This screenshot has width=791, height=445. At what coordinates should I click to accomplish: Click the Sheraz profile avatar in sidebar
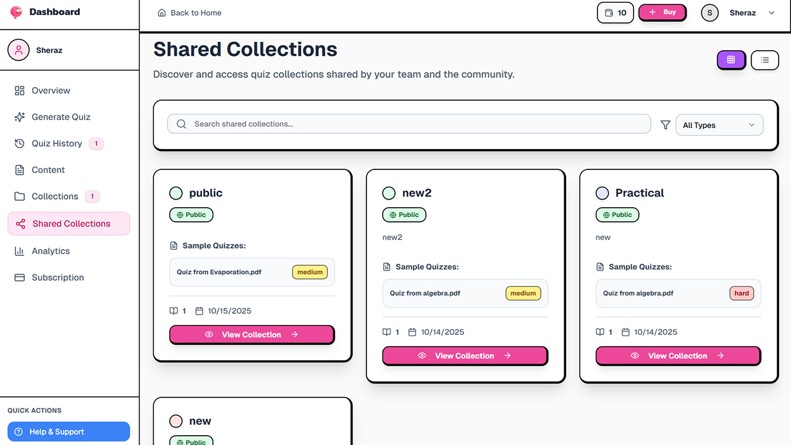point(19,50)
